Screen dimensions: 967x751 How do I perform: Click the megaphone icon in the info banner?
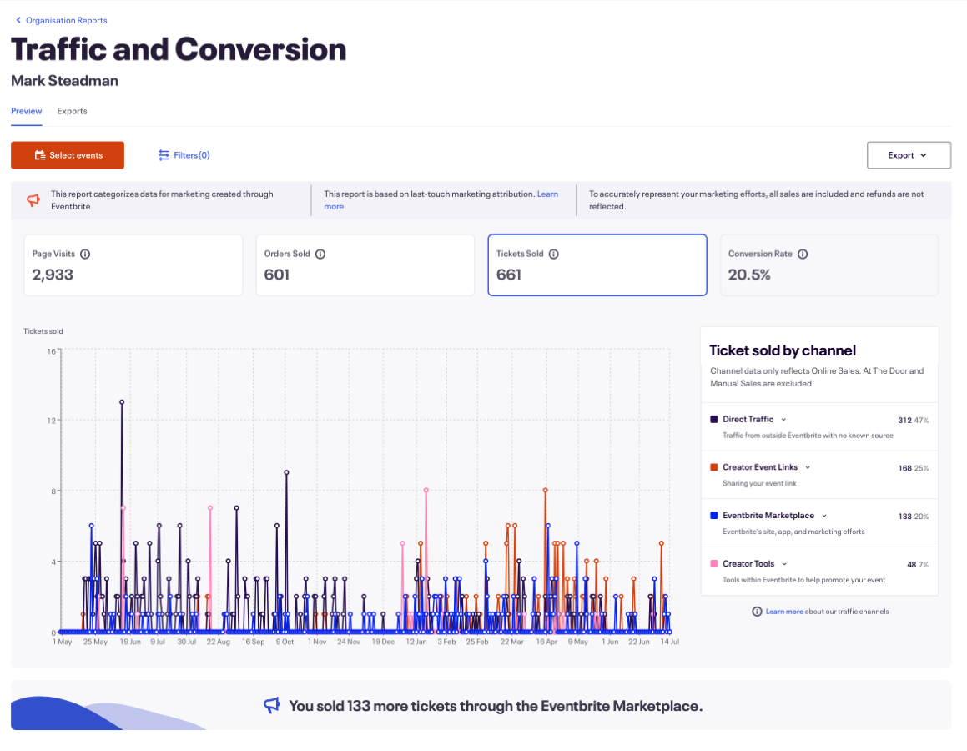33,199
